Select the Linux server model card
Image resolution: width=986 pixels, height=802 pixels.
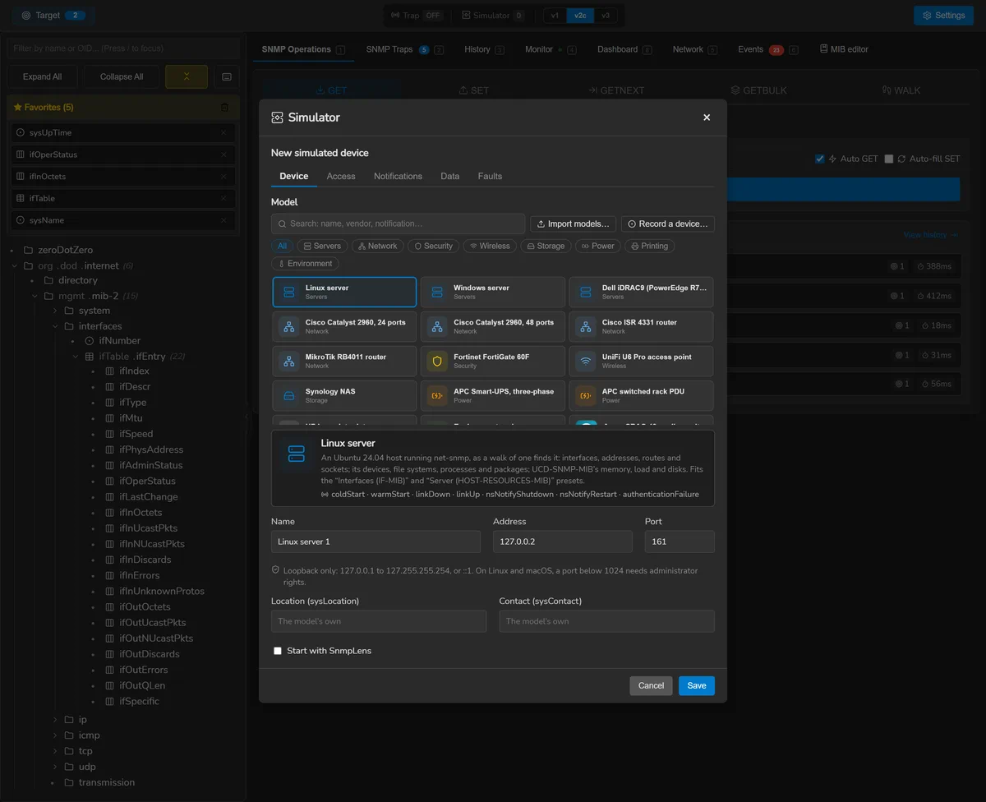click(x=344, y=292)
